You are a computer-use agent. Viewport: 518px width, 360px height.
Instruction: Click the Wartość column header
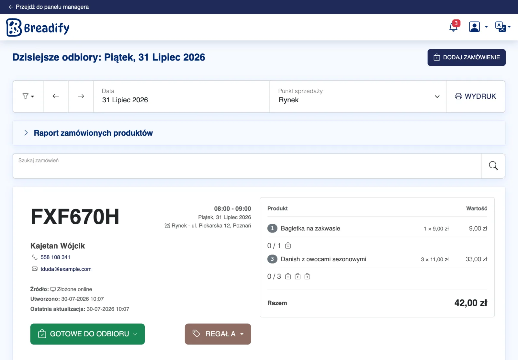click(x=477, y=208)
